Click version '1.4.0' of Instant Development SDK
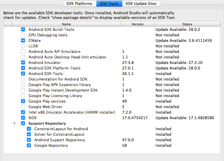The height and width of the screenshot is (161, 224). click(127, 90)
